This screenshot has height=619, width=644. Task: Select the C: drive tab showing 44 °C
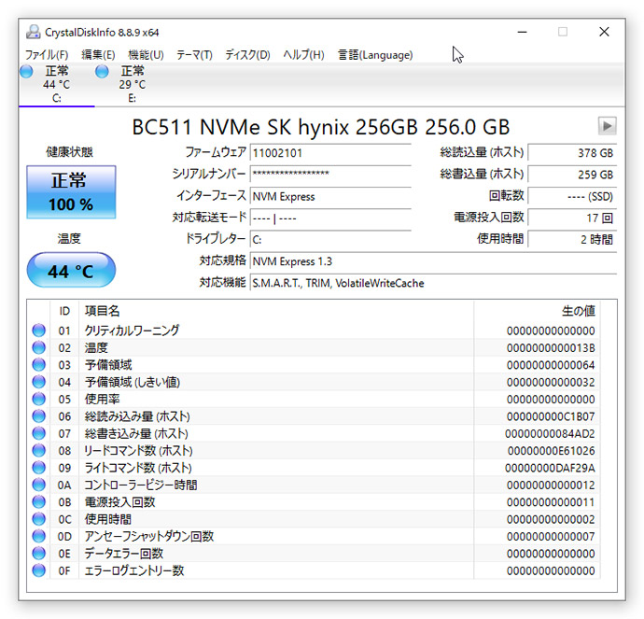(57, 85)
